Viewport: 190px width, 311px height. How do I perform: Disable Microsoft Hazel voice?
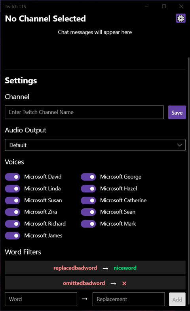(88, 188)
